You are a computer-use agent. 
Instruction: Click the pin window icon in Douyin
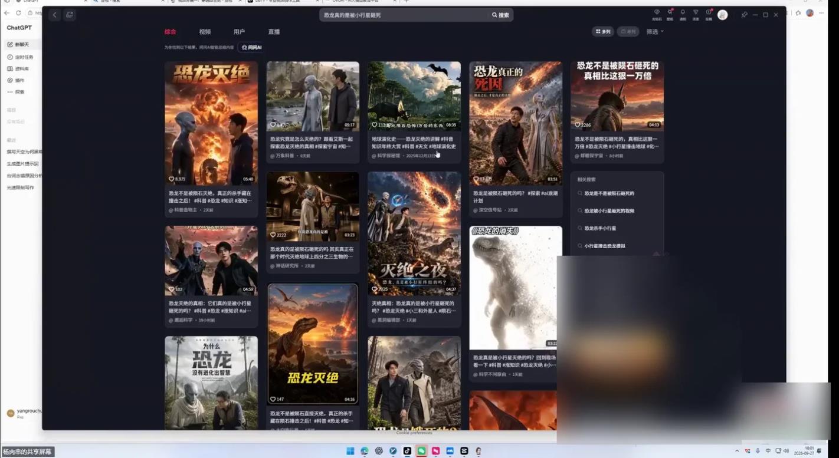(745, 15)
